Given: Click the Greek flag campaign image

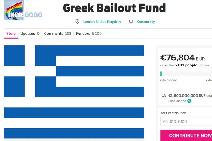Looking at the screenshot, I should (x=74, y=92).
